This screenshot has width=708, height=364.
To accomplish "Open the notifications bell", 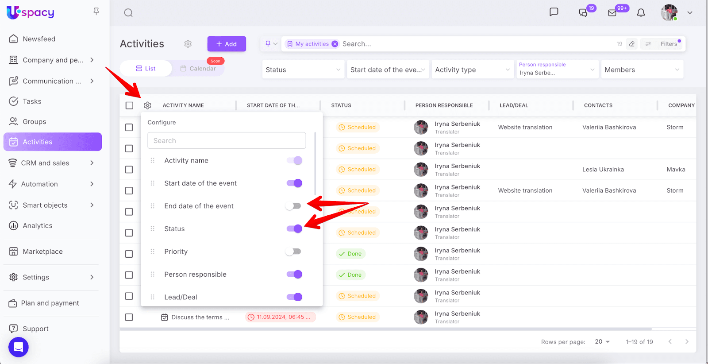I will click(641, 13).
